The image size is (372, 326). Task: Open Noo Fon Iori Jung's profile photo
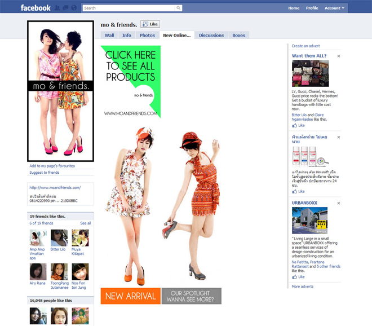point(80,272)
